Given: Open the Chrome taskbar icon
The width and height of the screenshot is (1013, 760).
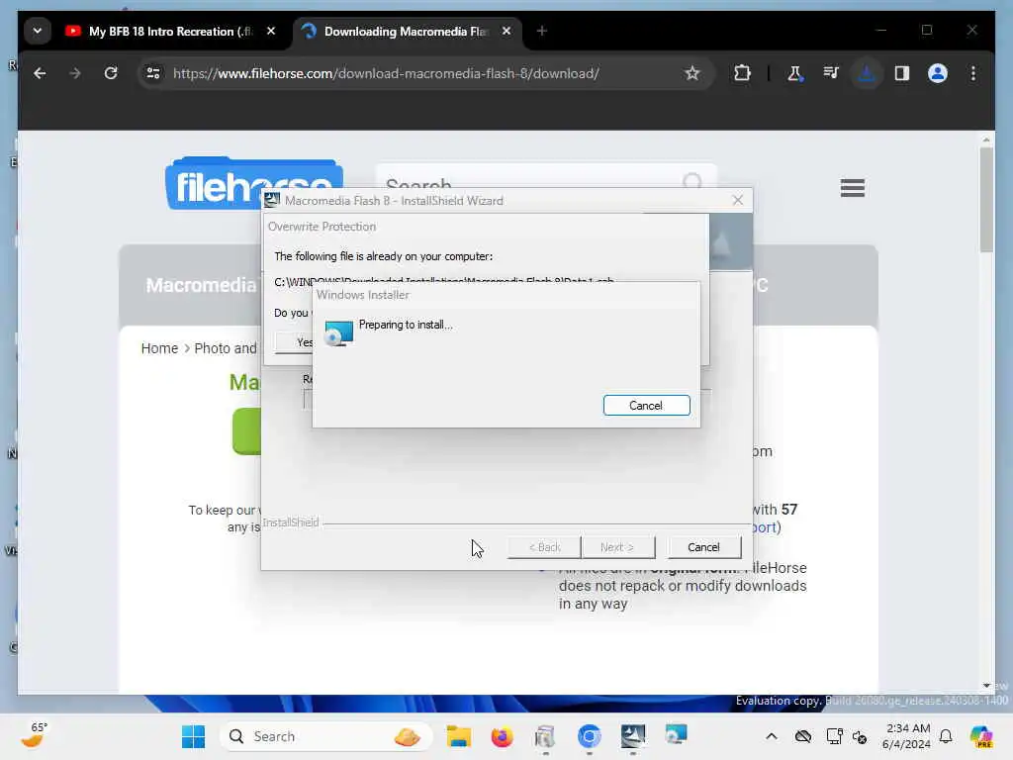Looking at the screenshot, I should (x=590, y=736).
